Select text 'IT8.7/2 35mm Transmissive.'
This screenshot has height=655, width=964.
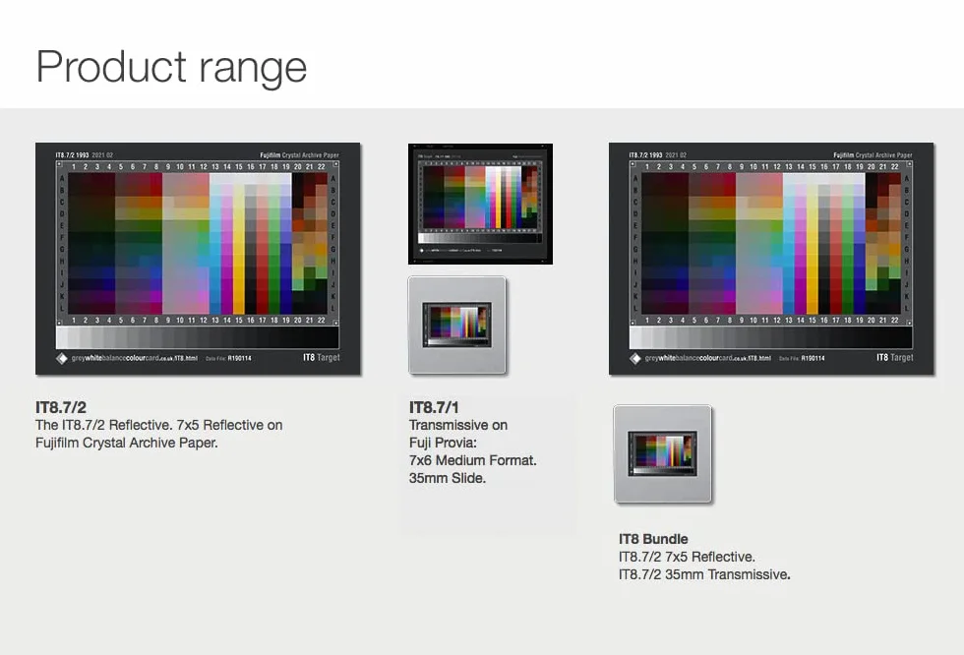pos(704,574)
